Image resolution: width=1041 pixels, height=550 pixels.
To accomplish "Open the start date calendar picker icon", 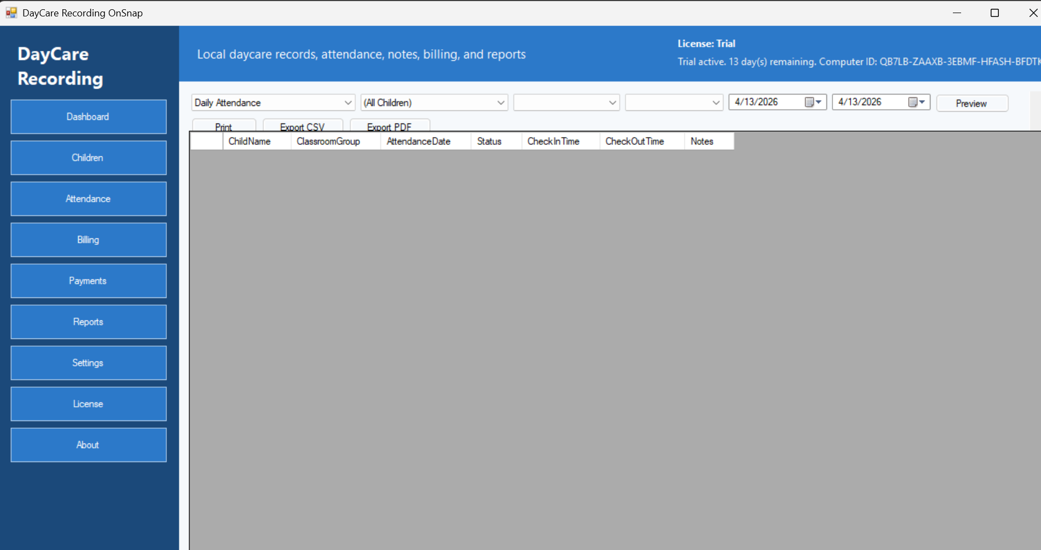I will tap(813, 102).
